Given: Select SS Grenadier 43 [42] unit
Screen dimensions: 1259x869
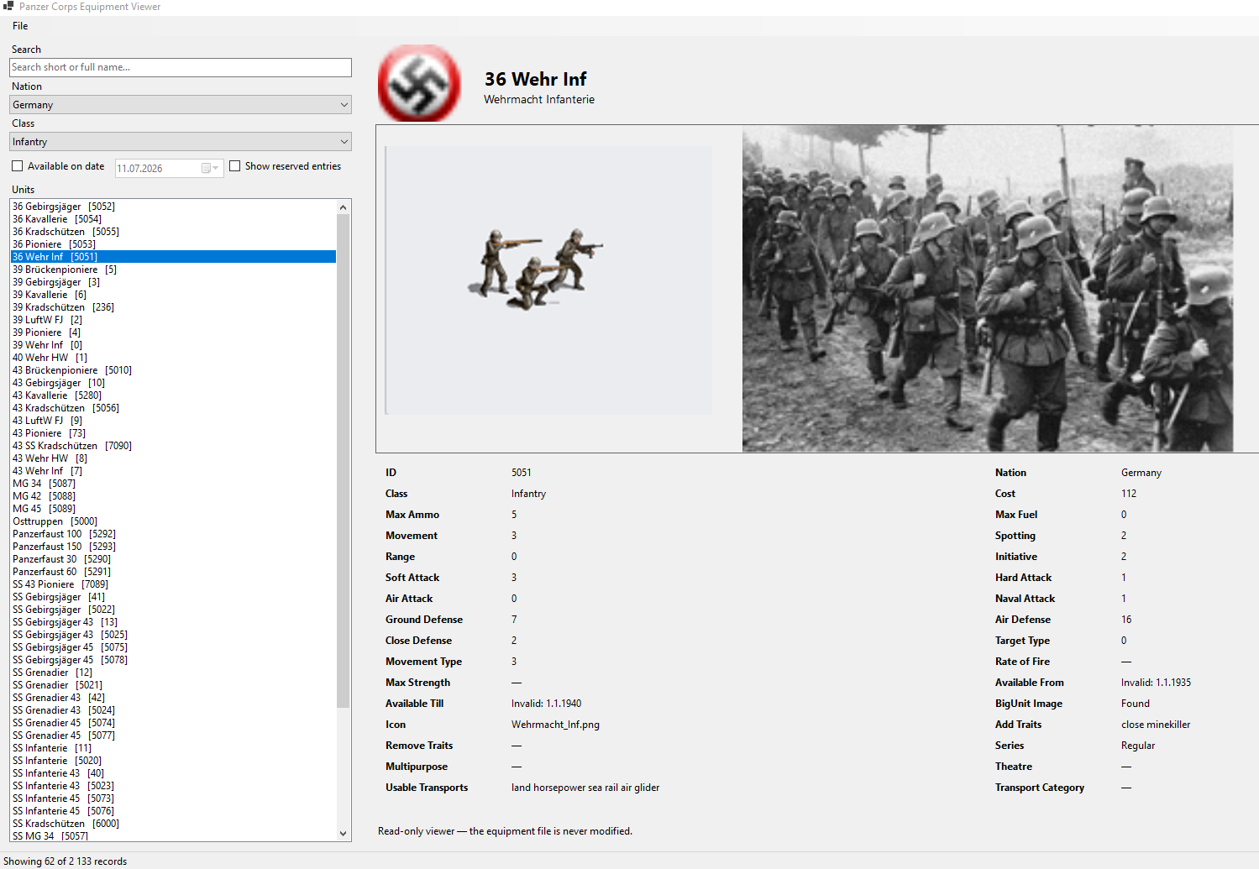Looking at the screenshot, I should [x=173, y=698].
